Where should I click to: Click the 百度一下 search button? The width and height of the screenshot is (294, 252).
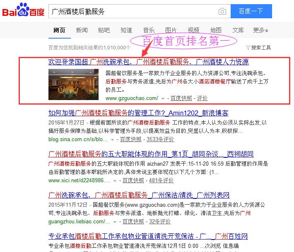pos(251,11)
